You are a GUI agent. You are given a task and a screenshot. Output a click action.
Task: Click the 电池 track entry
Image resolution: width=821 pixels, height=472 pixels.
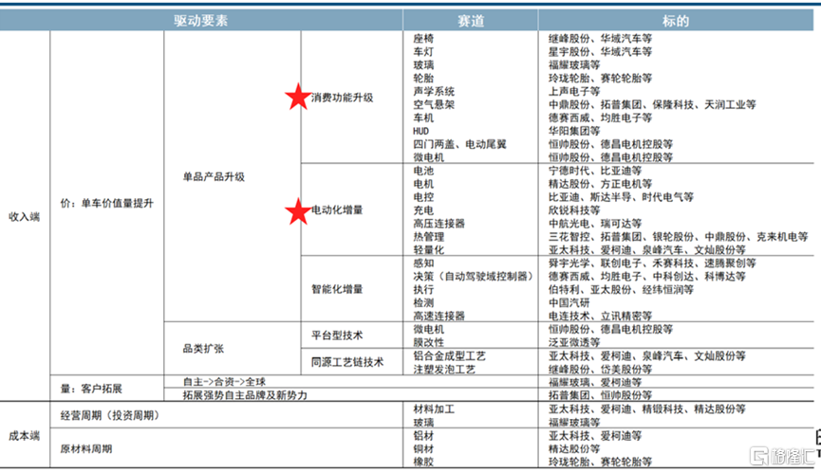pos(423,171)
